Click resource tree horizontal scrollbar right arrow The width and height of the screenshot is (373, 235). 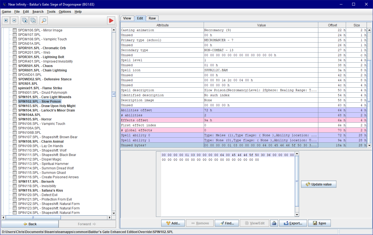[x=109, y=217]
